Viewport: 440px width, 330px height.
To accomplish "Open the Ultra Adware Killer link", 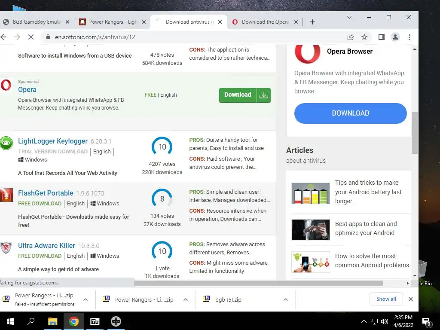I will 46,245.
